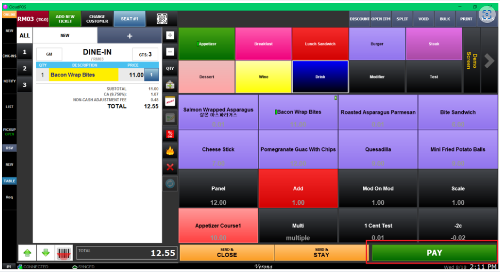
Task: Click the QR code icon button
Action: [163, 19]
